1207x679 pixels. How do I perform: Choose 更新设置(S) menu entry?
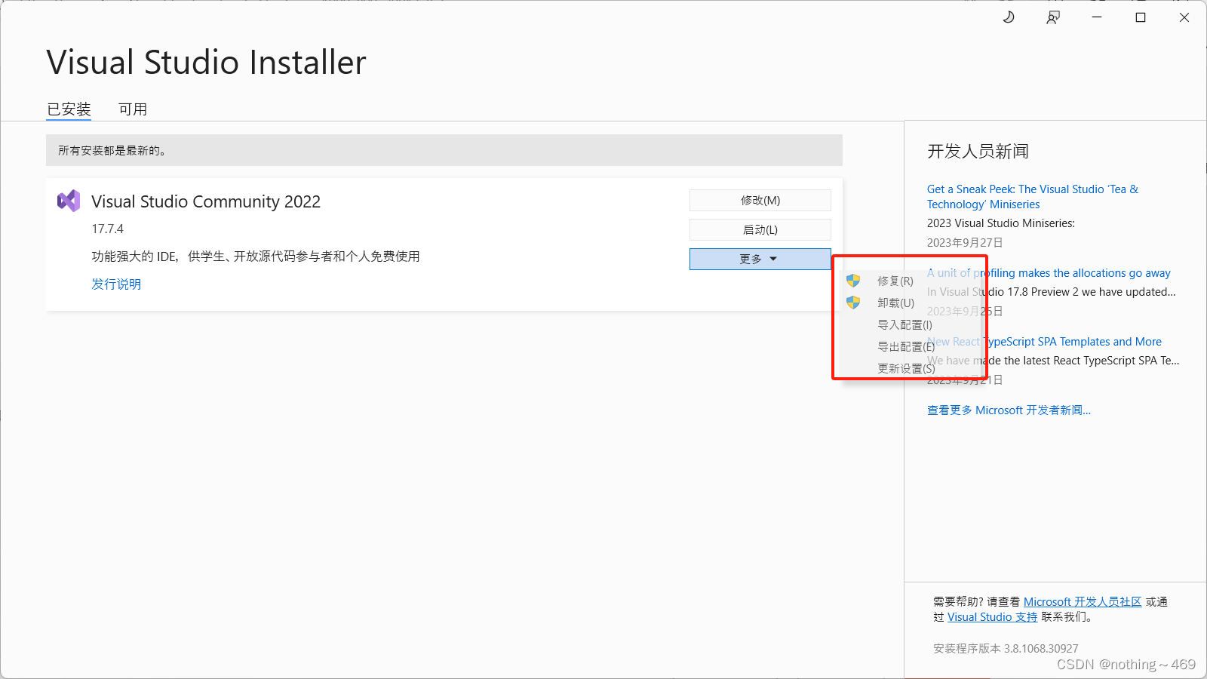(906, 368)
